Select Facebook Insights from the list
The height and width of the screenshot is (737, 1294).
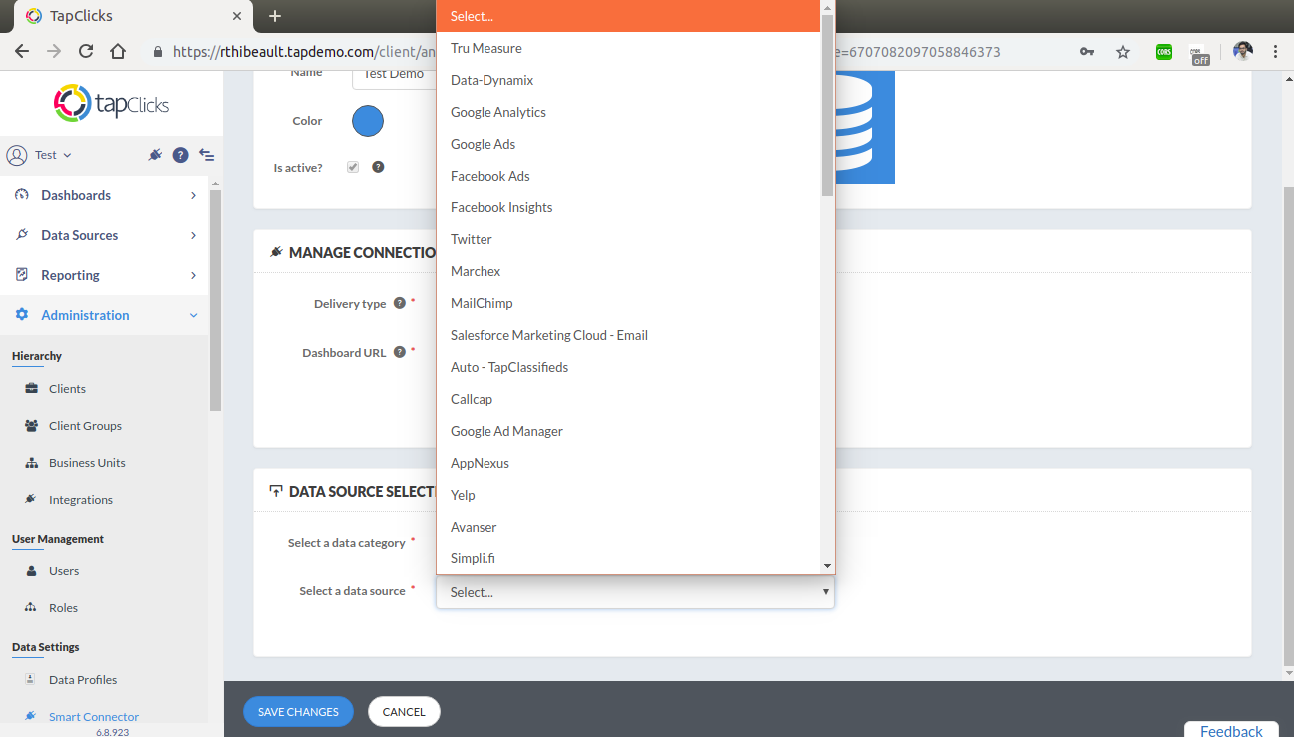628,207
